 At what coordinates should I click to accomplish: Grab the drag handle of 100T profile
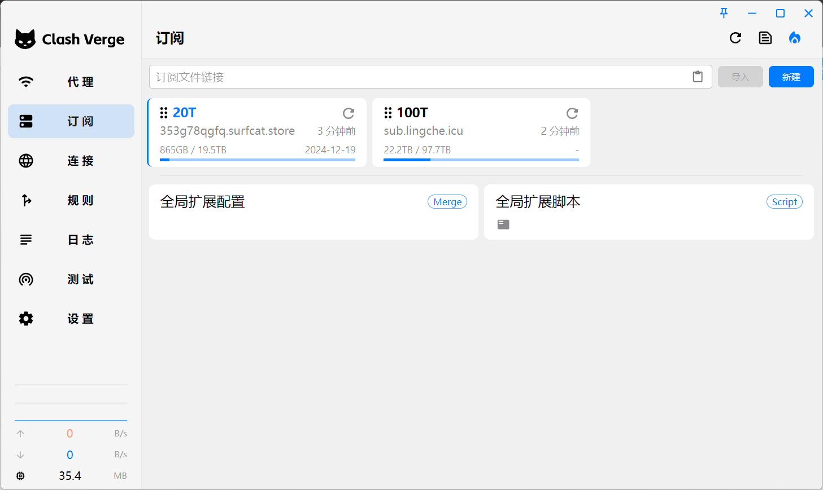[x=387, y=113]
